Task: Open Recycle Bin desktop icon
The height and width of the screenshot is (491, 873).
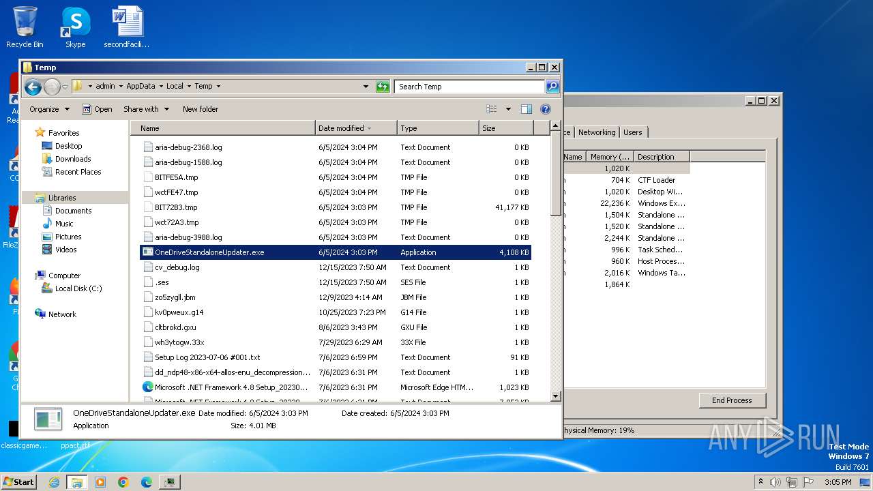Action: tap(25, 27)
